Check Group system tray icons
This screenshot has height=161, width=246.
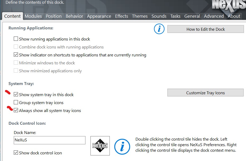(x=16, y=102)
